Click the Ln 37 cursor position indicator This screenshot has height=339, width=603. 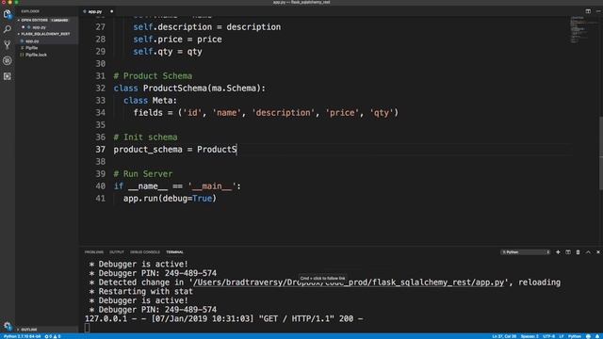[504, 336]
